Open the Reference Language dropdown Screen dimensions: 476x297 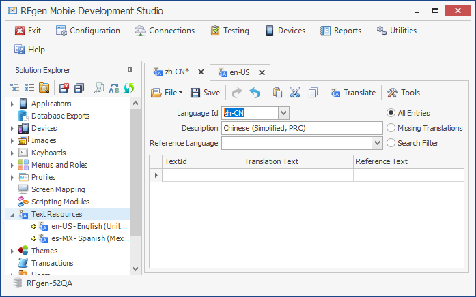click(x=377, y=143)
